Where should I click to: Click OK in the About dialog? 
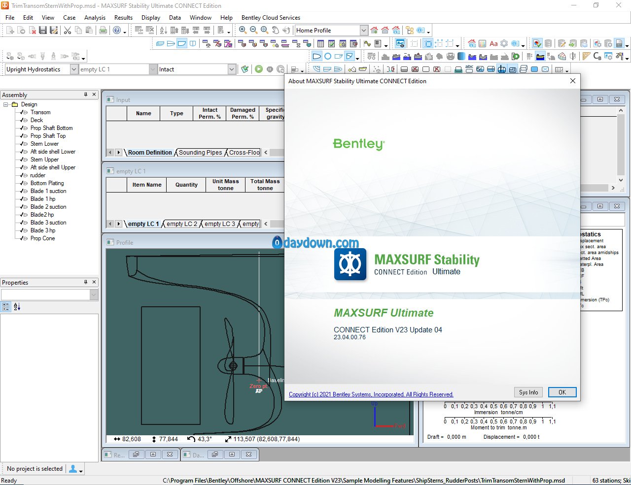[x=562, y=392]
